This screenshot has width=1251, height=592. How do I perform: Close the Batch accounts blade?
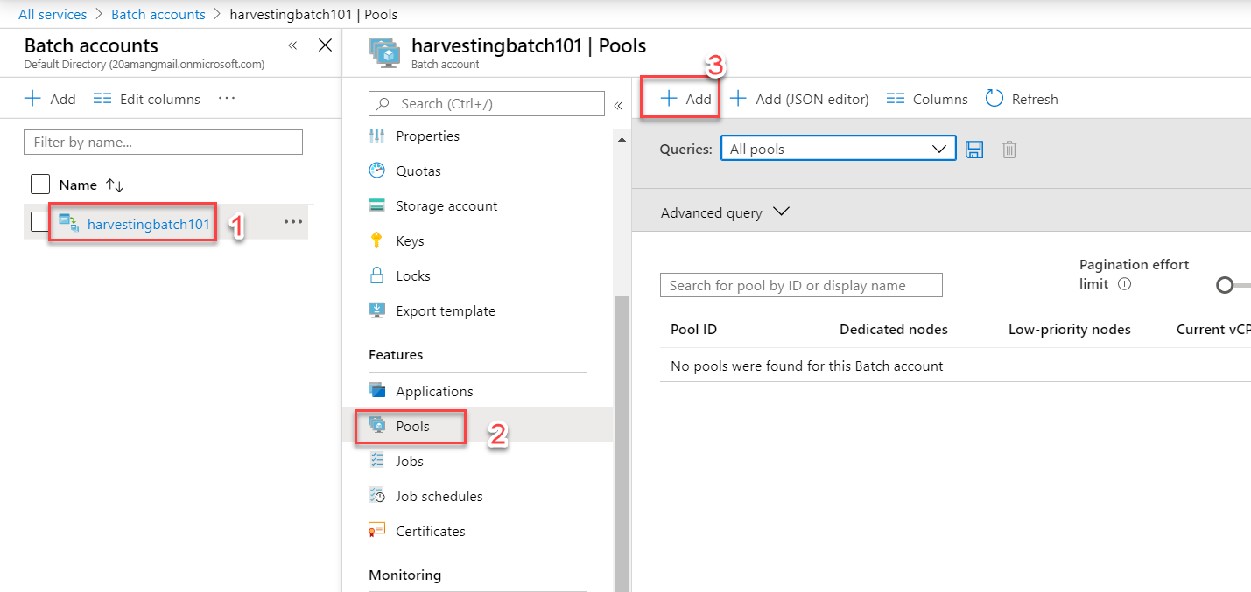pyautogui.click(x=325, y=45)
